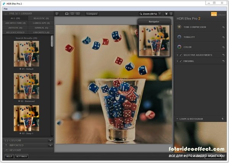Expand the Color section

pos(187,47)
